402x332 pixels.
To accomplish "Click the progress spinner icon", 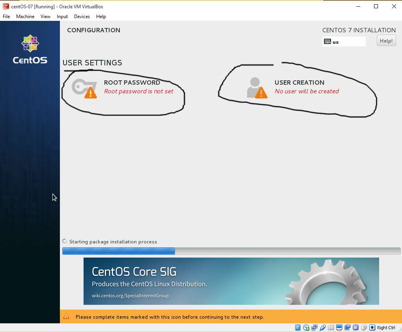I will (x=65, y=241).
